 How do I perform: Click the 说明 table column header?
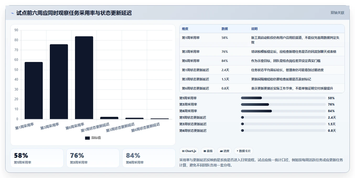(254, 29)
